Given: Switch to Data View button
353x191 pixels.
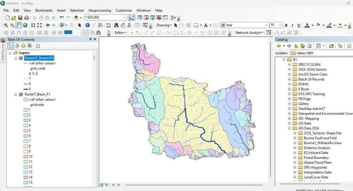Looking at the screenshot, I should pyautogui.click(x=102, y=185).
